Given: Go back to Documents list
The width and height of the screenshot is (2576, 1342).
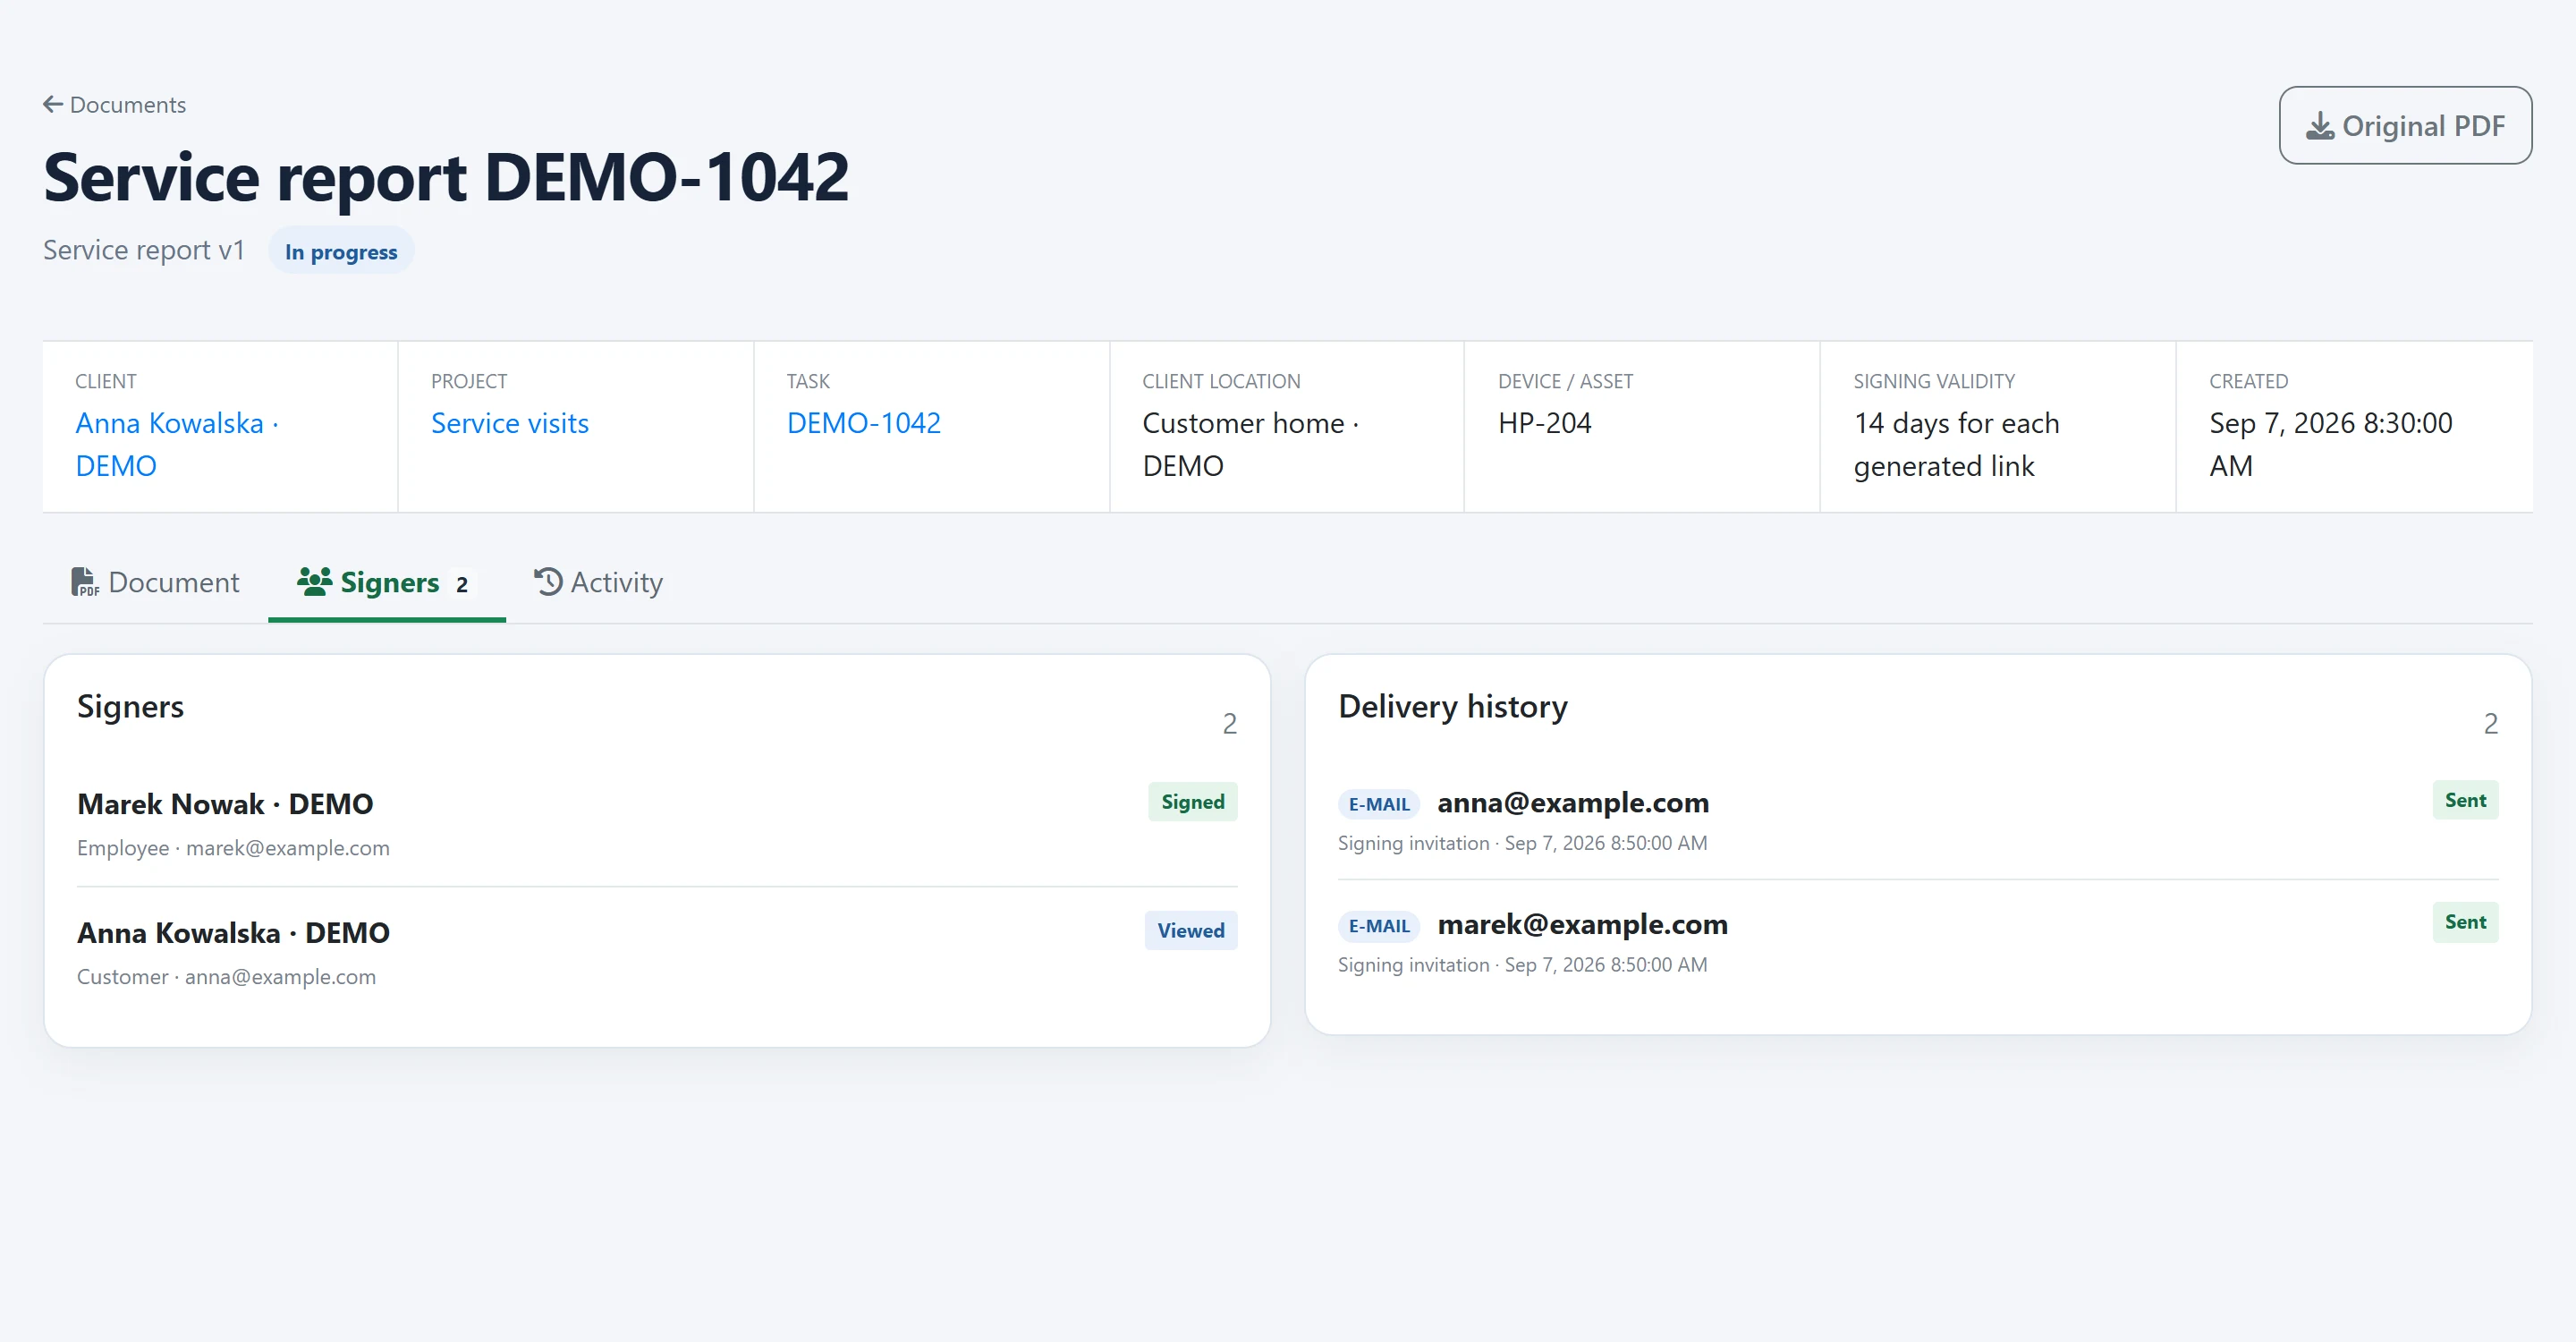Looking at the screenshot, I should pyautogui.click(x=115, y=104).
